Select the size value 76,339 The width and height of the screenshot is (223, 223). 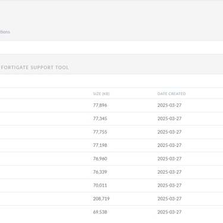pos(100,172)
